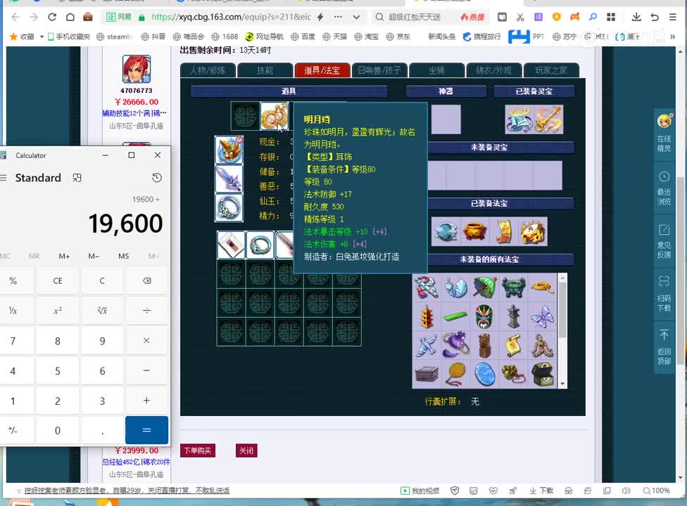The height and width of the screenshot is (506, 687).
Task: Click the scissors screenshot tool icon
Action: click(520, 17)
